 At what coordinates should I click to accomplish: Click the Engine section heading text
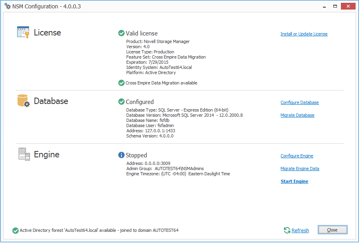coord(47,155)
